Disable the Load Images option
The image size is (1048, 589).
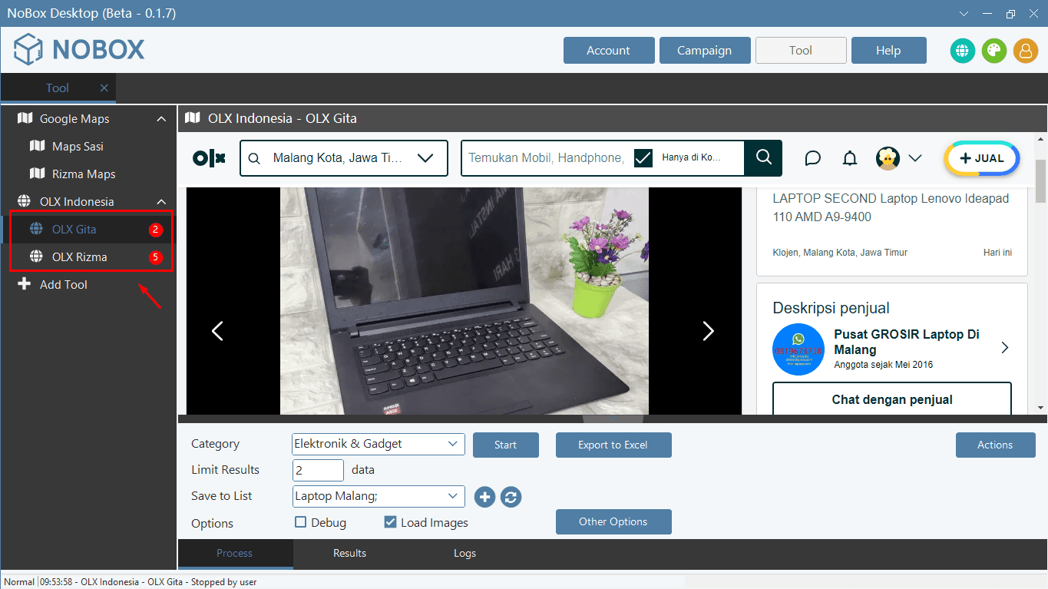pyautogui.click(x=390, y=522)
